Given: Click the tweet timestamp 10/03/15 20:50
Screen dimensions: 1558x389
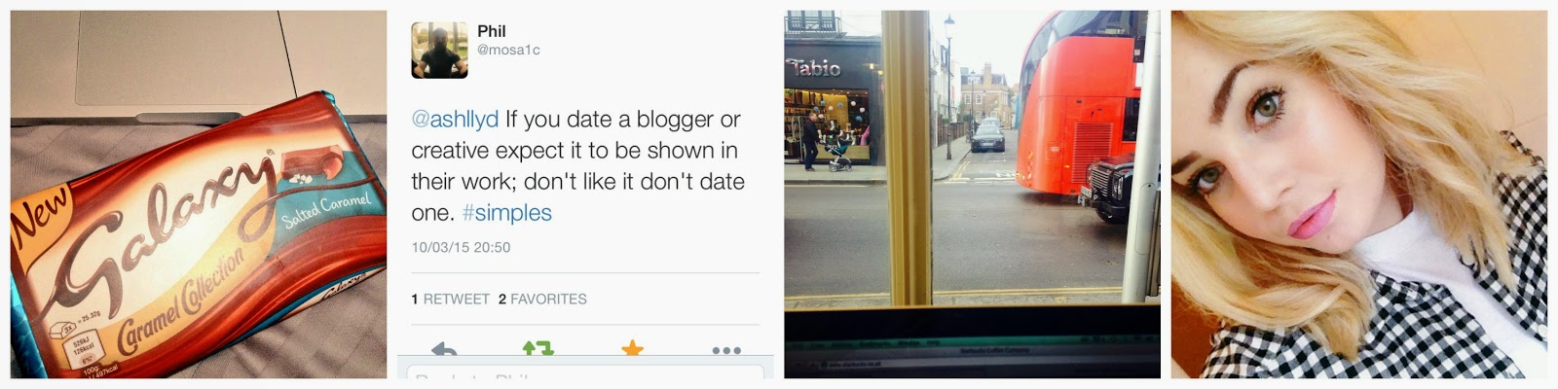Looking at the screenshot, I should click(x=461, y=247).
